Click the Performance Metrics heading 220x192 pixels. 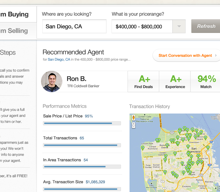(x=65, y=106)
